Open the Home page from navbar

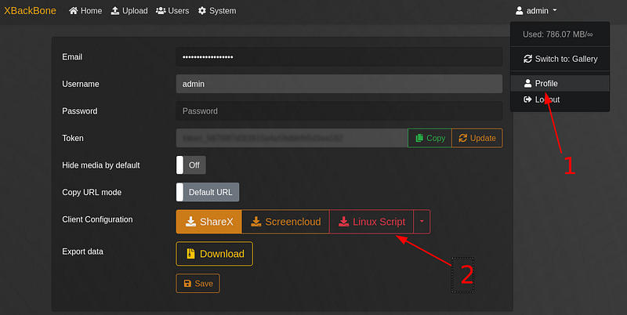[x=85, y=11]
